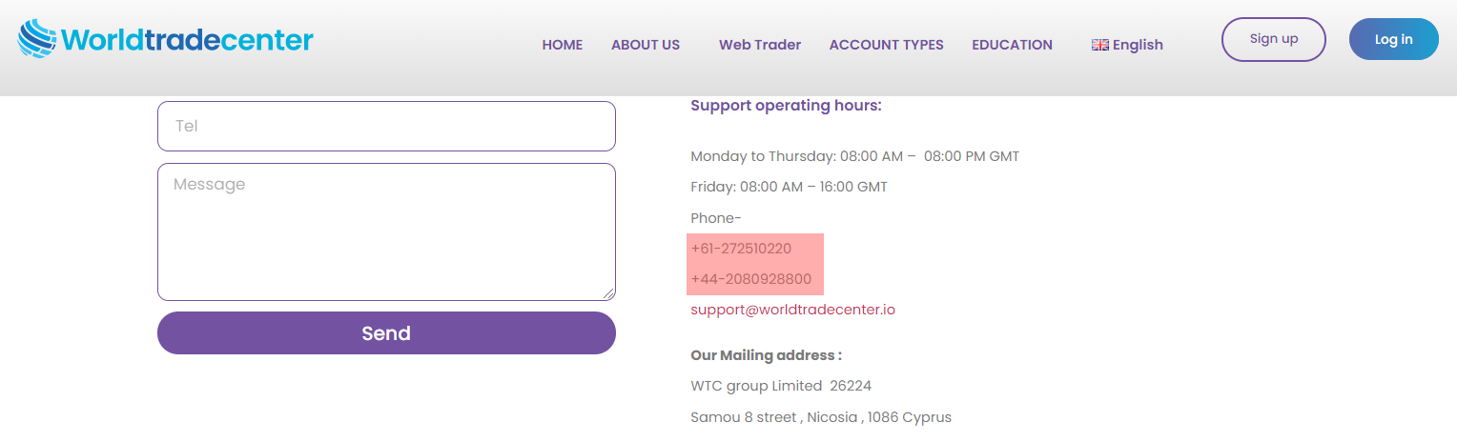
Task: Open the support@worldtradecenter.io email link
Action: (792, 310)
